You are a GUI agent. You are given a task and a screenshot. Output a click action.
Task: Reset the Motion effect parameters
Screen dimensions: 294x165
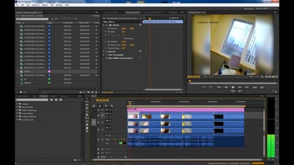pos(141,25)
